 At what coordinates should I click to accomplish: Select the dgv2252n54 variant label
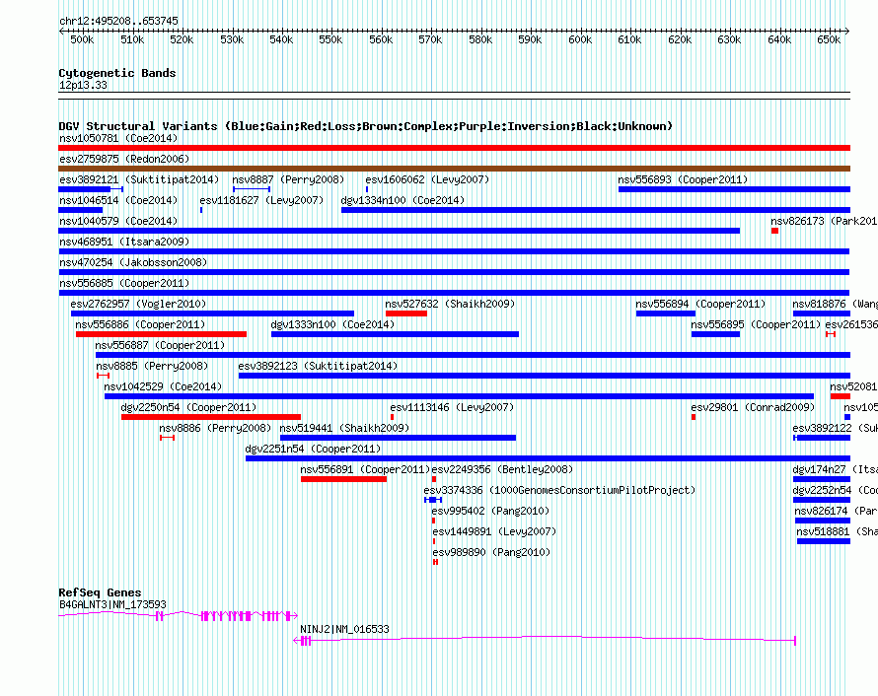click(x=835, y=490)
